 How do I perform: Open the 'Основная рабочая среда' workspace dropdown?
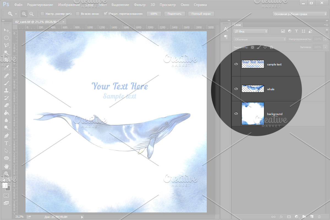[300, 14]
